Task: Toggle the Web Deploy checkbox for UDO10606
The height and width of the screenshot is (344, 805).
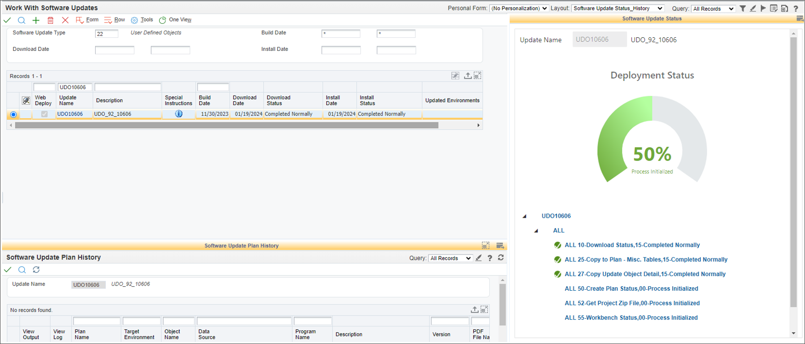Action: (44, 114)
